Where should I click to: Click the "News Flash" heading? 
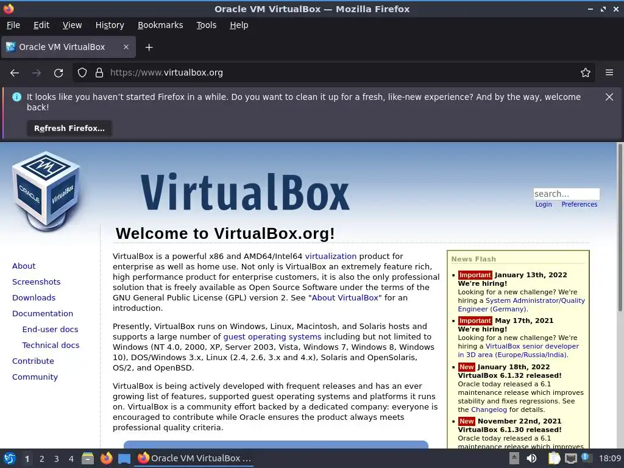click(x=473, y=259)
